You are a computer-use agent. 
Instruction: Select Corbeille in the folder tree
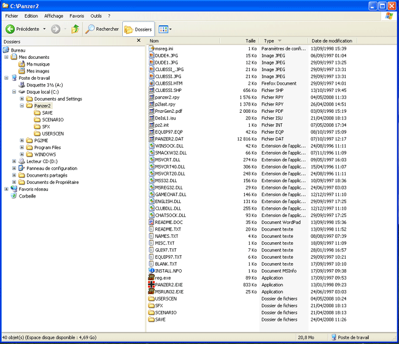pyautogui.click(x=27, y=196)
